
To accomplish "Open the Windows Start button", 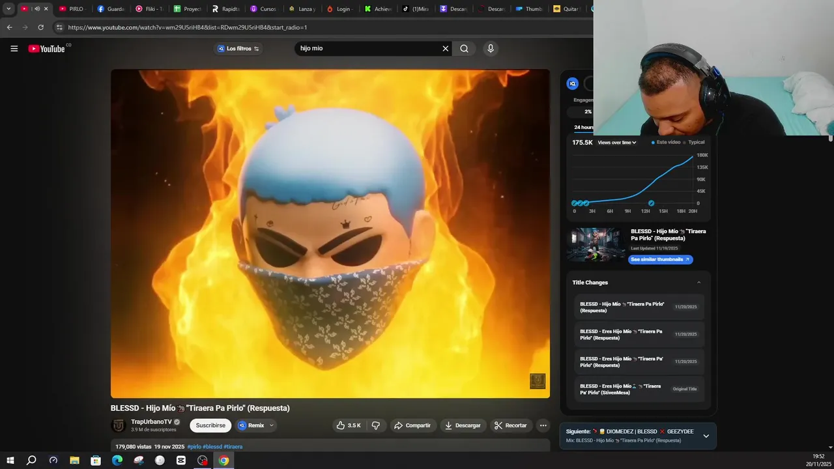I will 10,461.
